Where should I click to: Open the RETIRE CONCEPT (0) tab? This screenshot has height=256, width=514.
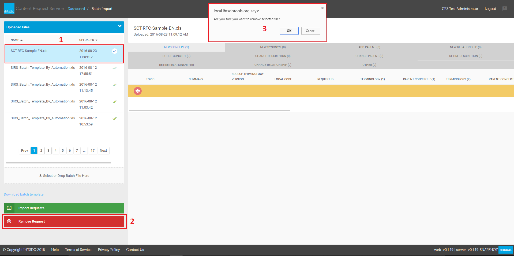point(176,56)
